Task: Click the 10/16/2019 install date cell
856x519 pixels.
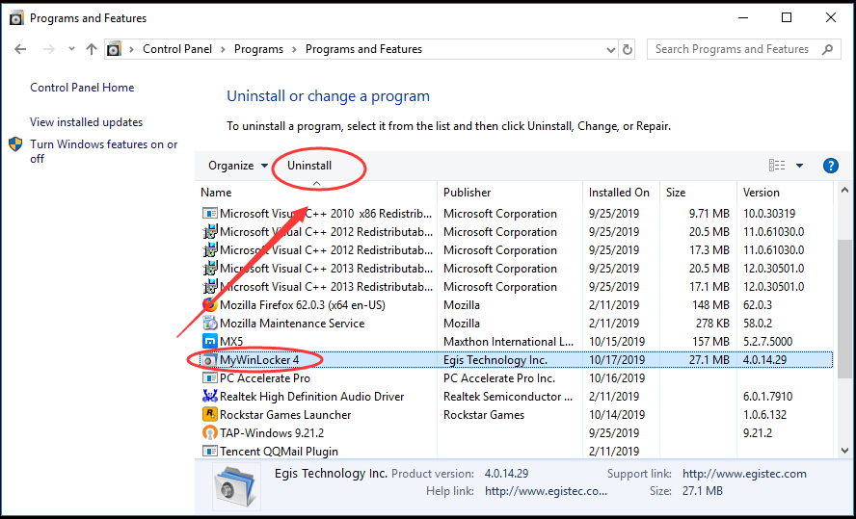Action: [617, 377]
